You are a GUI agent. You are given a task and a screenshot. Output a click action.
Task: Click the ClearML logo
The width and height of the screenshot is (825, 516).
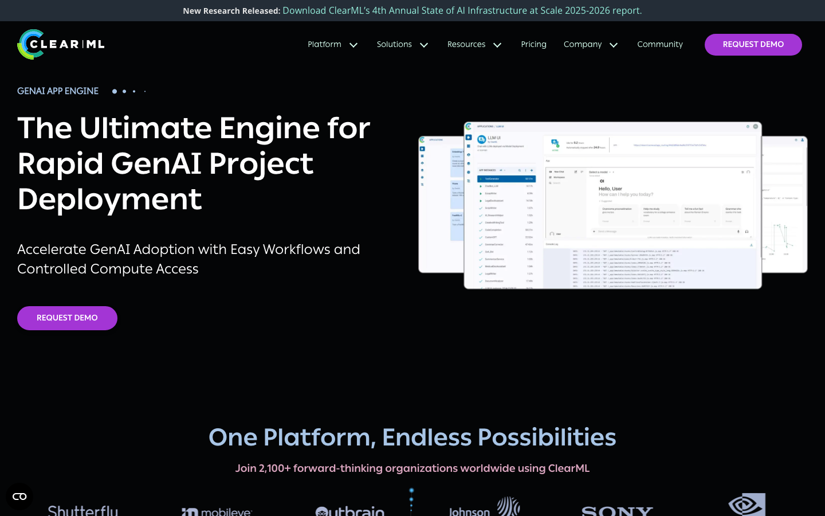pyautogui.click(x=61, y=44)
